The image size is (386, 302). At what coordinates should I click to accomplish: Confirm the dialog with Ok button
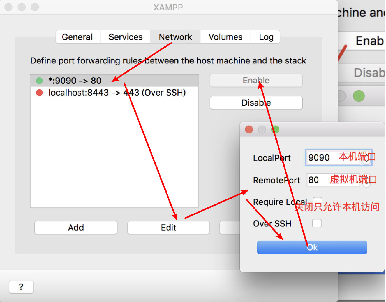click(x=312, y=247)
